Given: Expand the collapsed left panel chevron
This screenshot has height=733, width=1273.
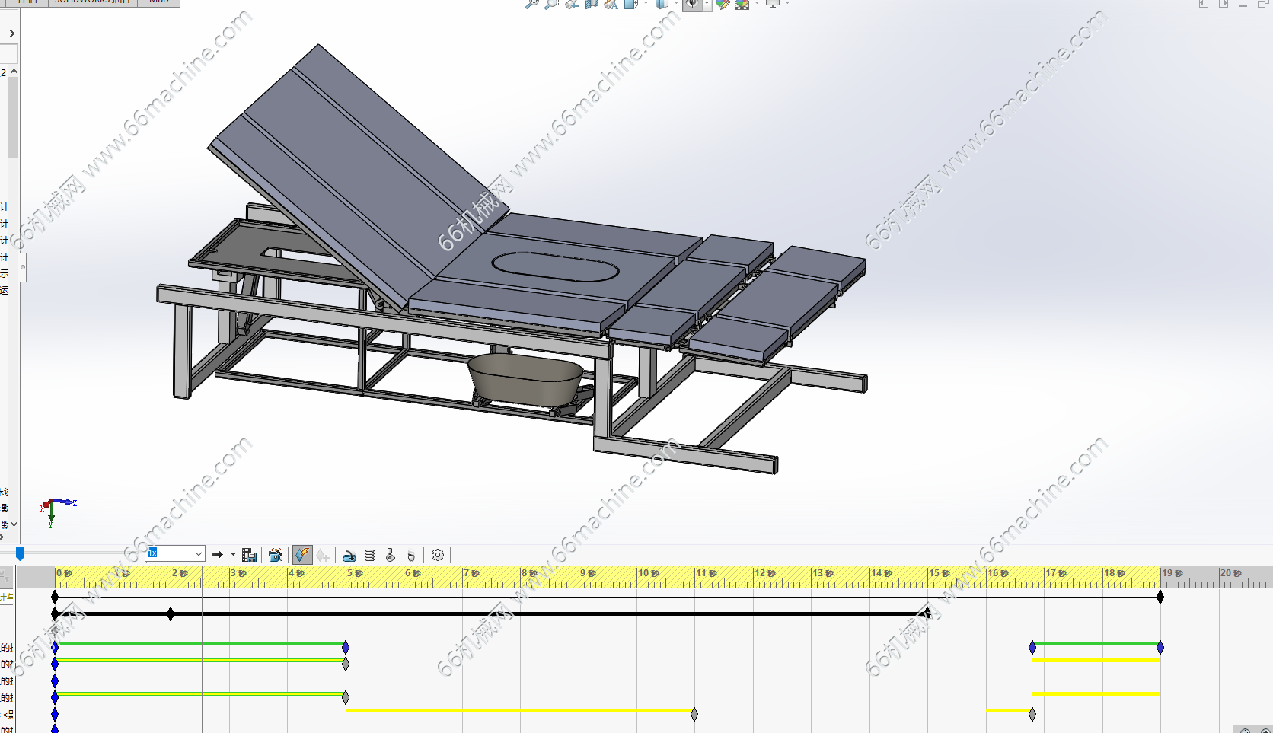Looking at the screenshot, I should pyautogui.click(x=11, y=33).
